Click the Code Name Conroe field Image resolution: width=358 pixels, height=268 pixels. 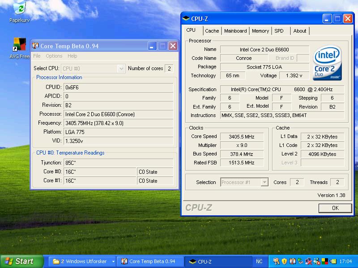(x=244, y=59)
